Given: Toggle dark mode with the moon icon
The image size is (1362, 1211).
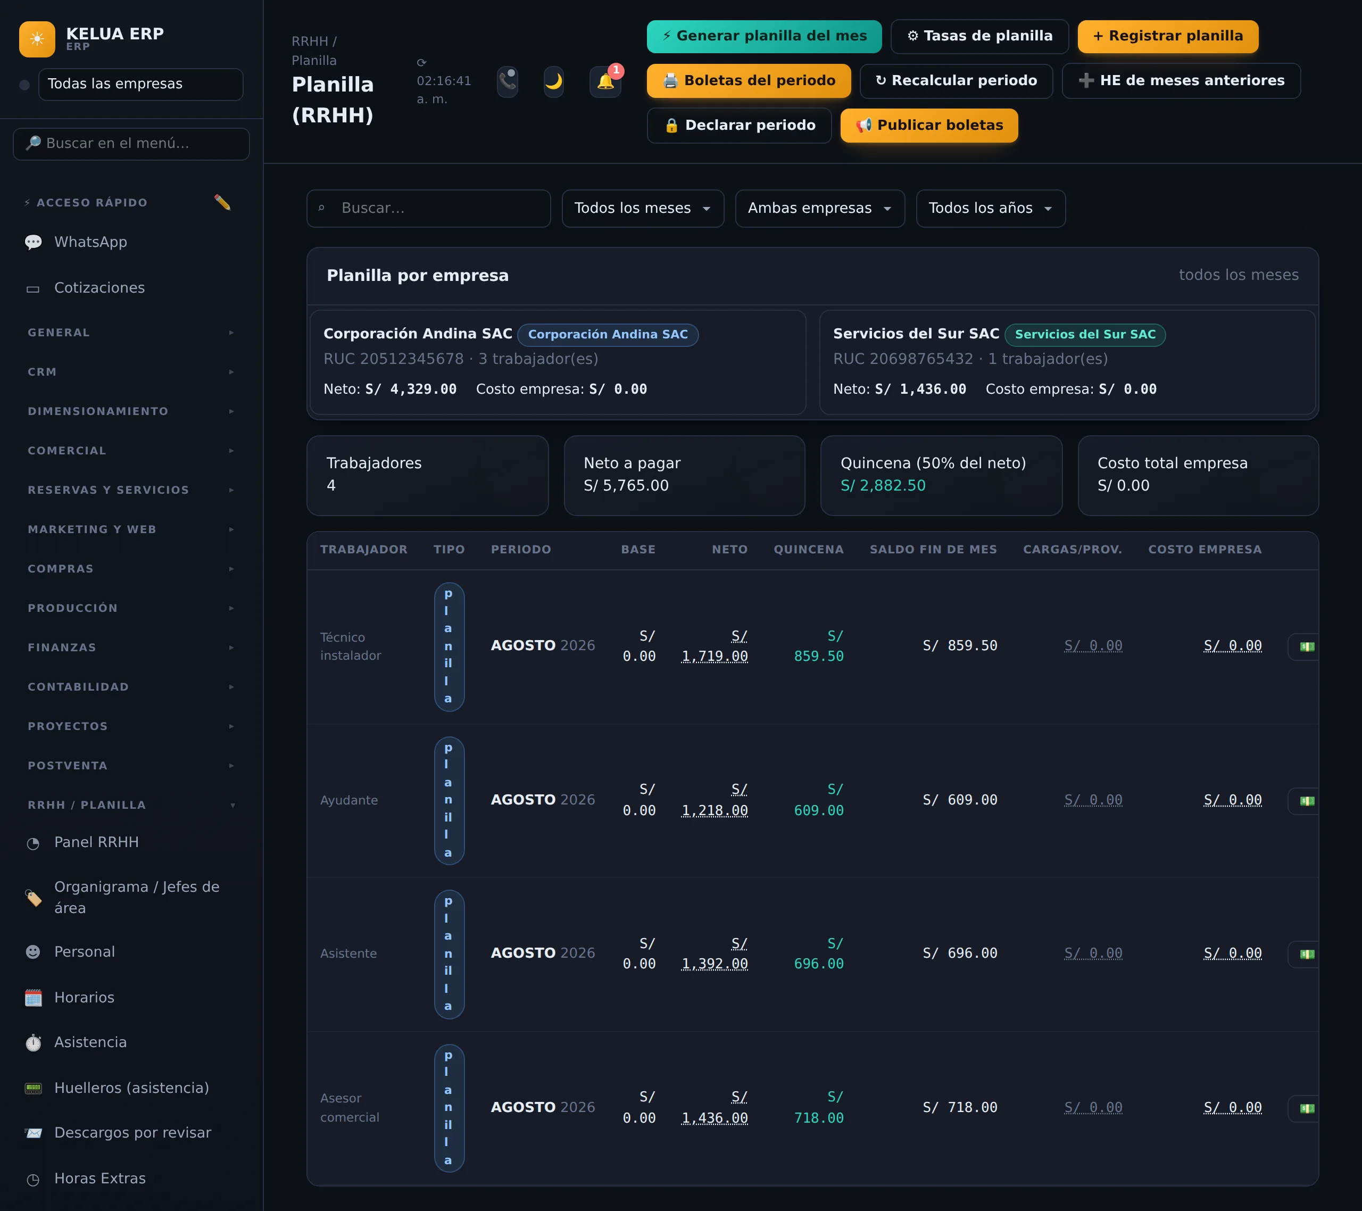Looking at the screenshot, I should [554, 81].
